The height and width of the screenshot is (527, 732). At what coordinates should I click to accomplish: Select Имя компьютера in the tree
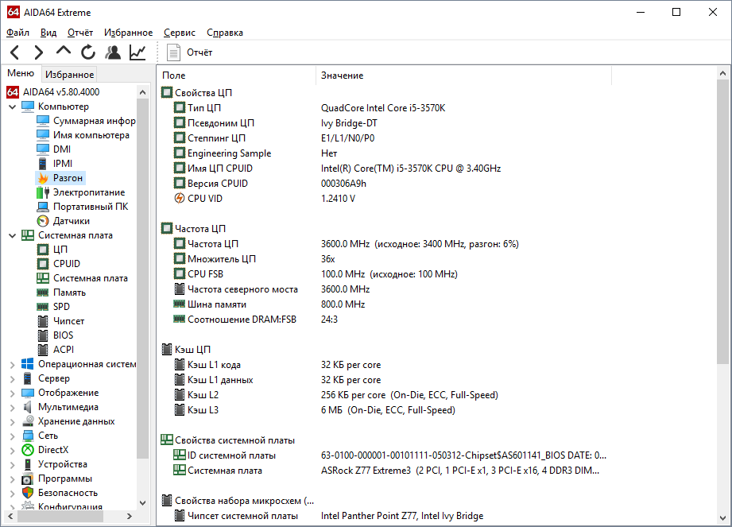tap(91, 135)
